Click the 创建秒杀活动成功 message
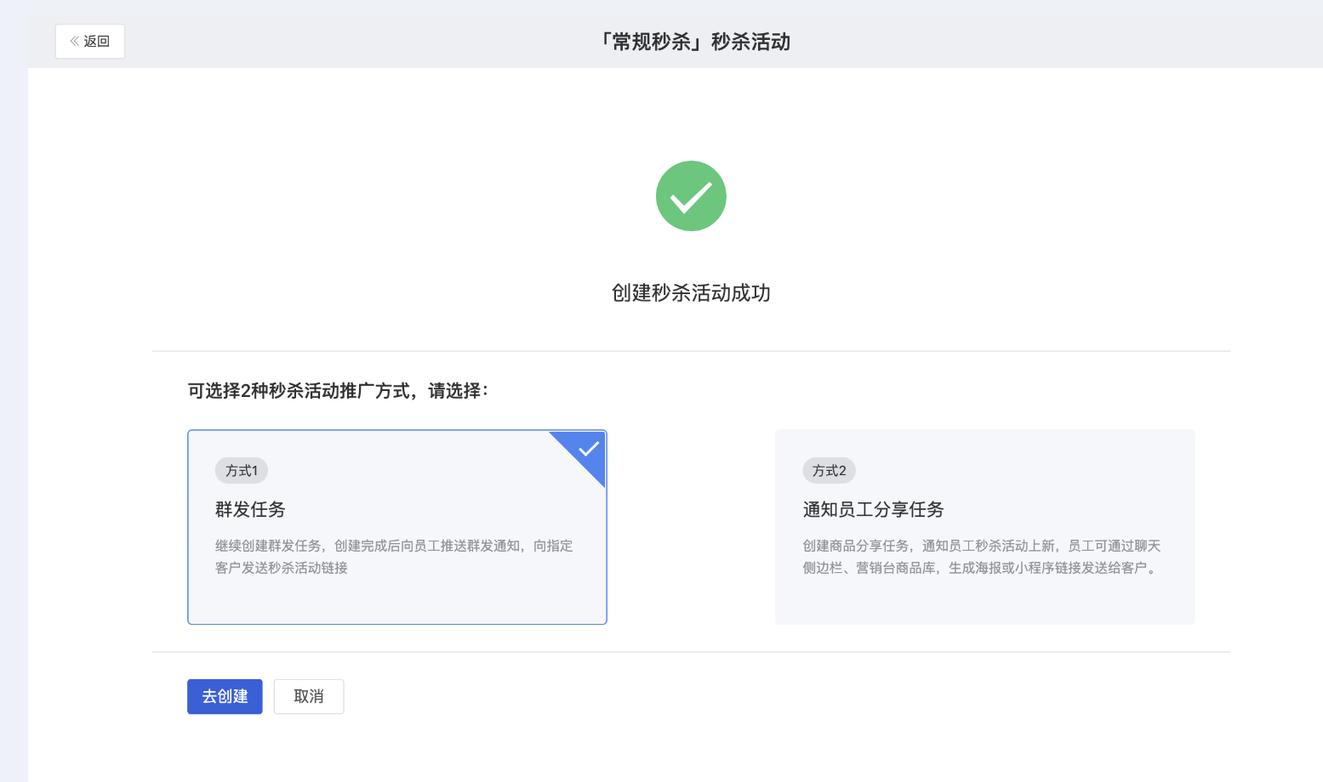The image size is (1323, 782). click(691, 293)
